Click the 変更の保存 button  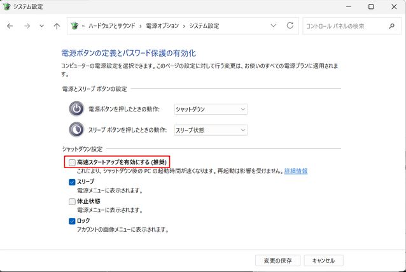click(277, 261)
